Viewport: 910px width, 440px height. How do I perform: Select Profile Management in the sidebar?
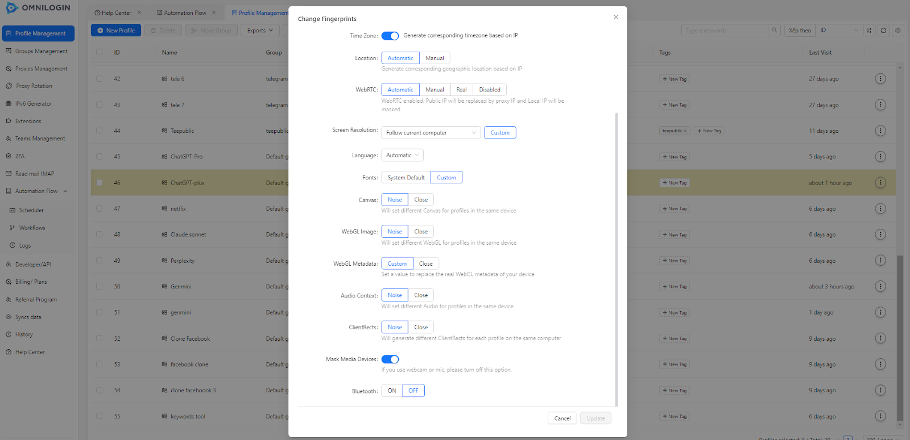pos(38,33)
